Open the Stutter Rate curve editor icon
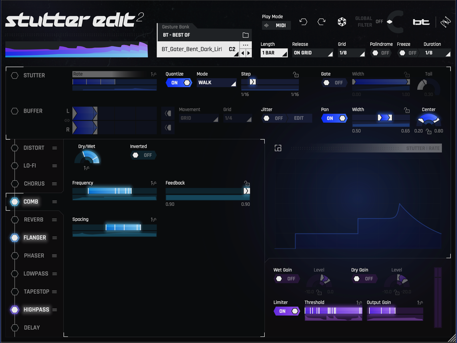Image resolution: width=457 pixels, height=343 pixels. 154,74
